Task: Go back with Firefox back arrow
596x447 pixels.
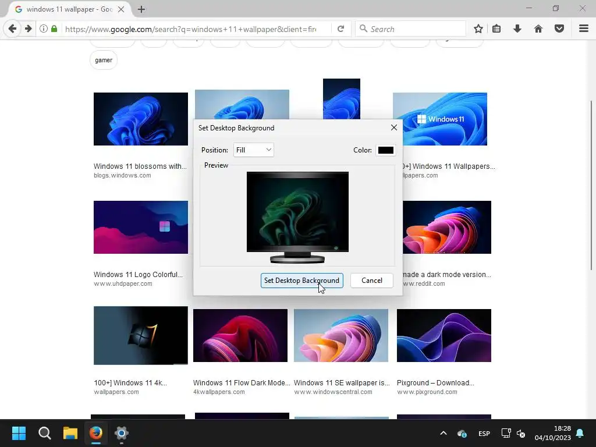Action: tap(12, 29)
